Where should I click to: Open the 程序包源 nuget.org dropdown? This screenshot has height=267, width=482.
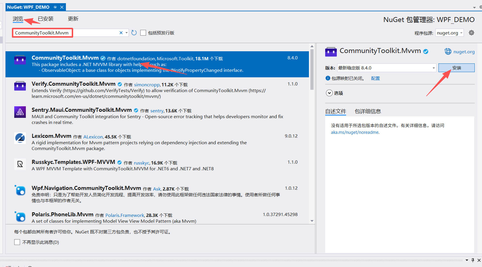click(x=449, y=33)
